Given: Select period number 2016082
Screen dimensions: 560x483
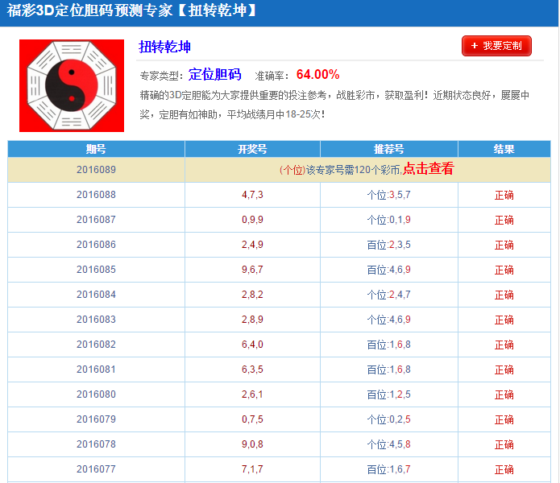Looking at the screenshot, I should click(x=96, y=345).
